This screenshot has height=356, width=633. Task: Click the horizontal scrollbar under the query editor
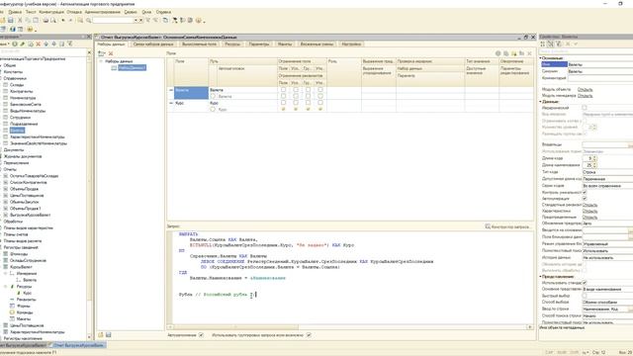(x=349, y=327)
